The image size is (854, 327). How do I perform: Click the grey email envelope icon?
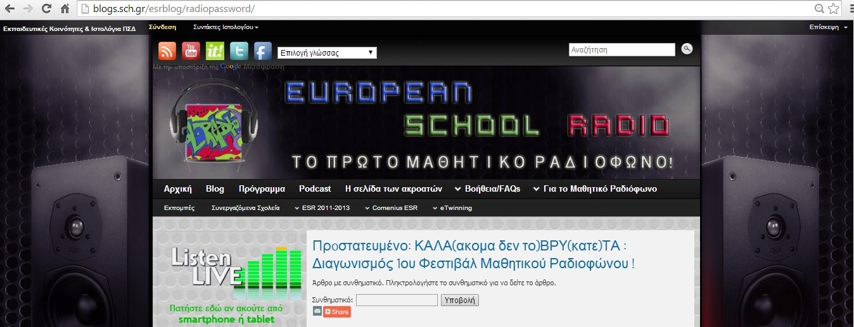coord(317,311)
